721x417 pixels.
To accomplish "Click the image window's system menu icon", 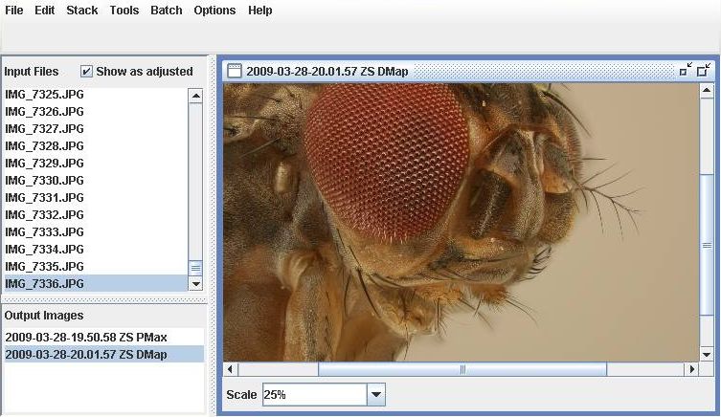I will point(234,71).
